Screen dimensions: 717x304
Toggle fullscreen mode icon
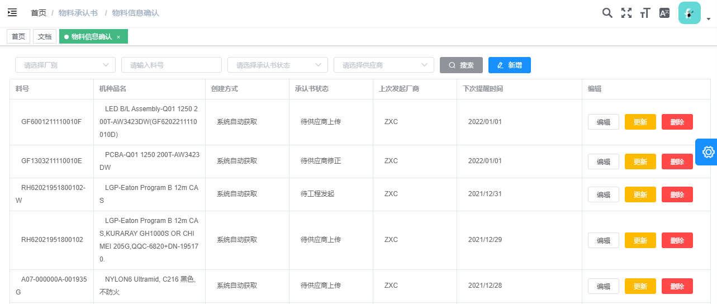tap(626, 13)
